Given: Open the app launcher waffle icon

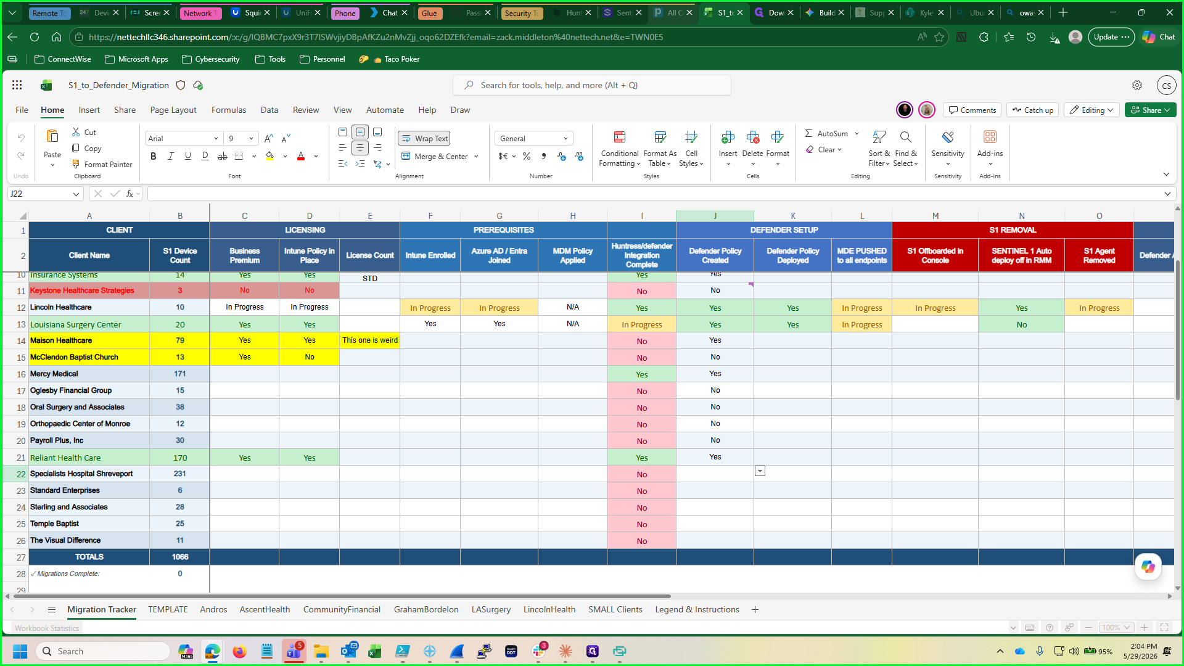Looking at the screenshot, I should click(x=17, y=85).
